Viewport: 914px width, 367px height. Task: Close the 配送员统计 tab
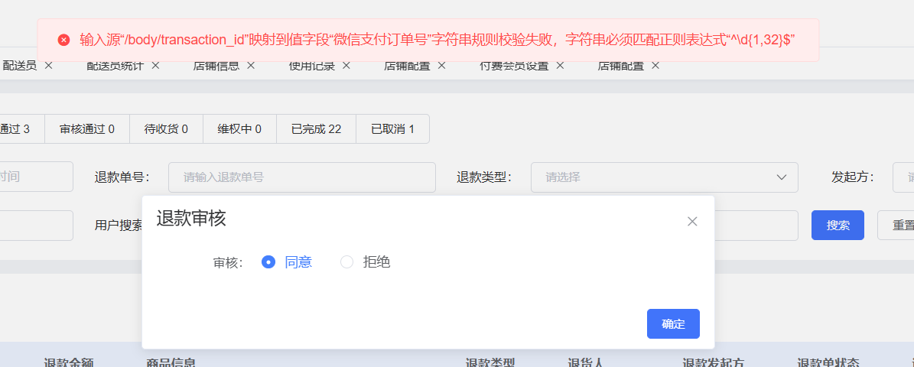pyautogui.click(x=155, y=65)
